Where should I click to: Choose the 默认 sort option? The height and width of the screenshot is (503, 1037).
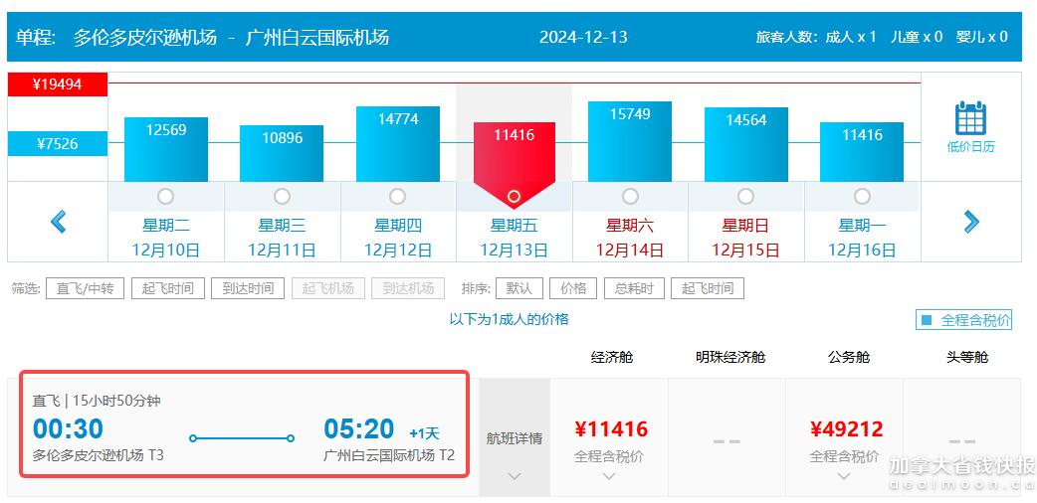coord(518,289)
